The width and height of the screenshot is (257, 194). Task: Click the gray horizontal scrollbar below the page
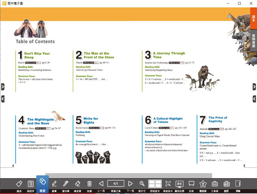coord(128,175)
